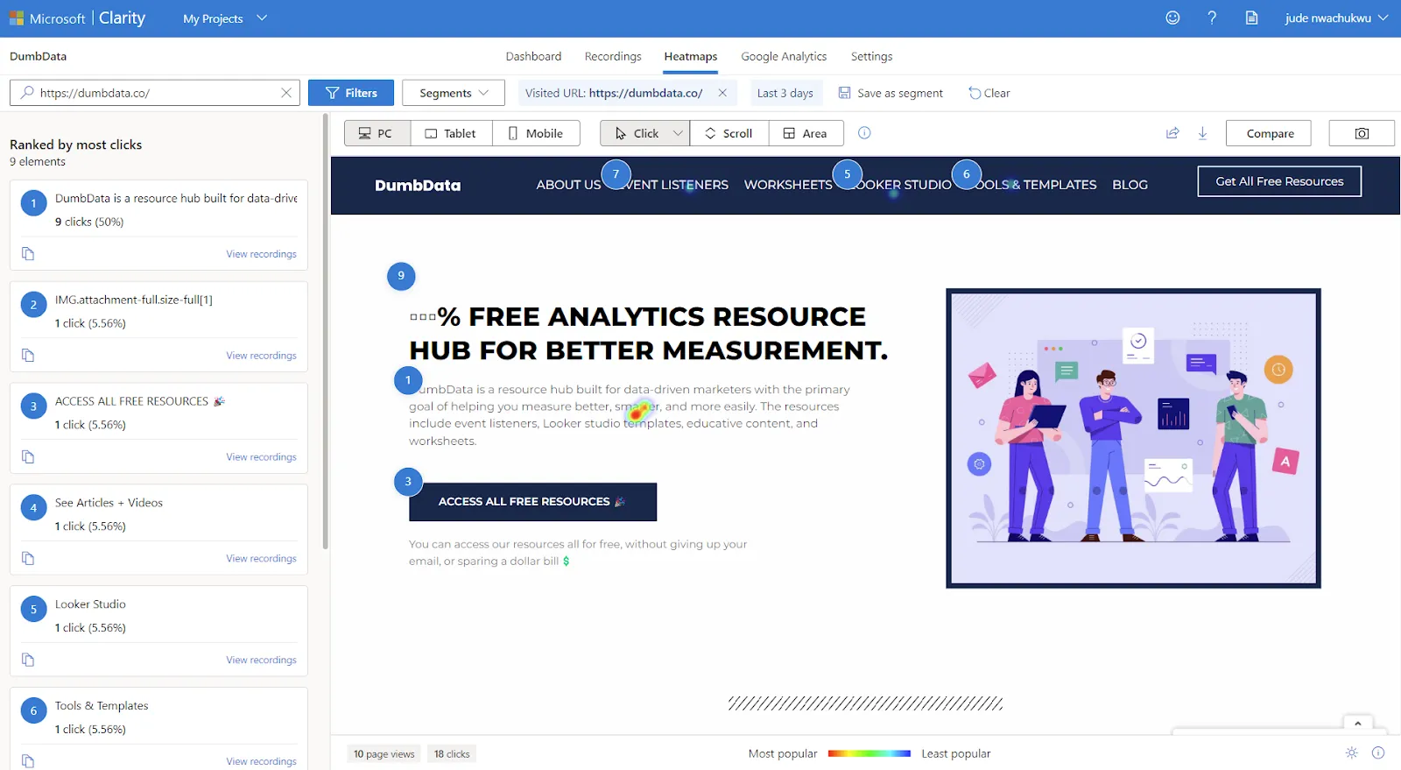Copy icon in Looker Studio card
Screen dimensions: 1401x770
(x=28, y=660)
